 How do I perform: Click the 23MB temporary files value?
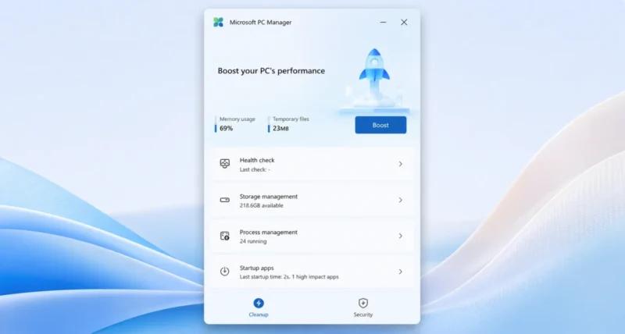coord(280,128)
